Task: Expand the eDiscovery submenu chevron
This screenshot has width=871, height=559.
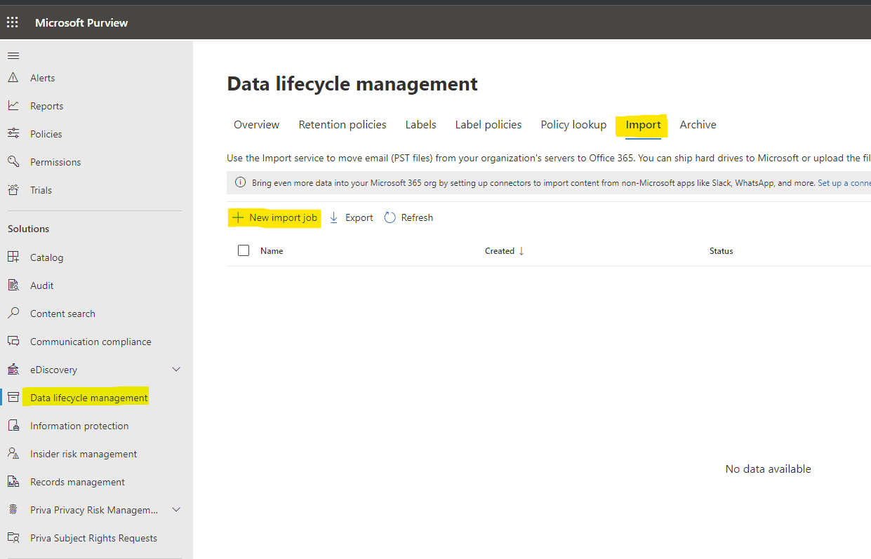Action: pos(176,370)
